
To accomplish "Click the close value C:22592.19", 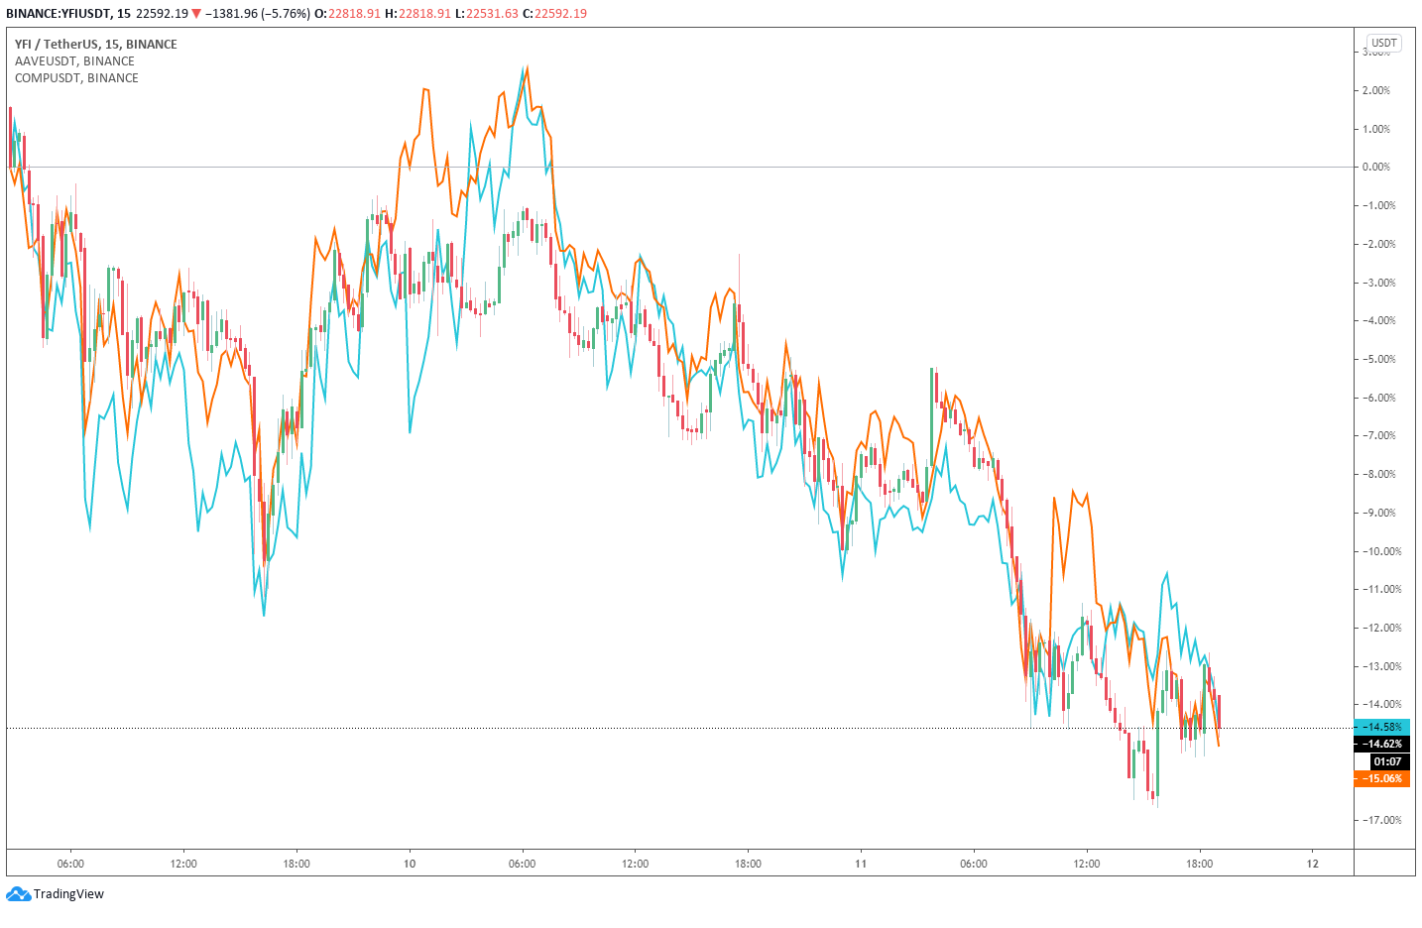I will click(x=554, y=14).
